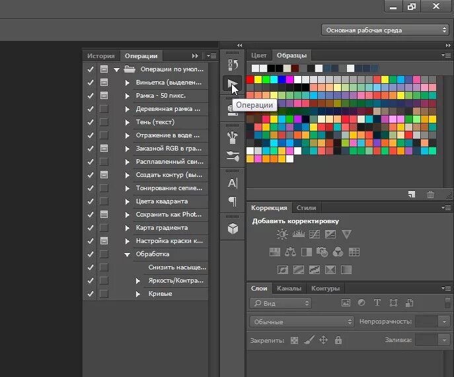Toggle dialog box for Виньетка action
The width and height of the screenshot is (454, 377).
coord(104,83)
